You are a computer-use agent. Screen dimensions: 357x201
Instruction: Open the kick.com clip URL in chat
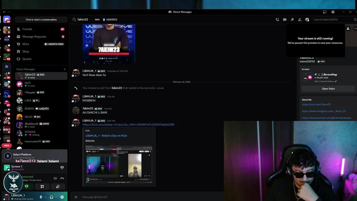point(128,125)
